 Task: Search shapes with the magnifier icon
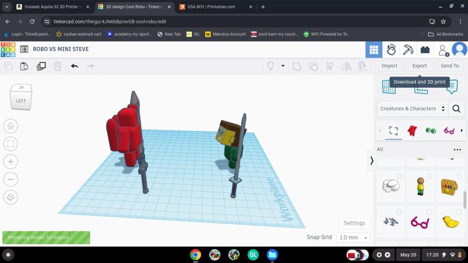point(456,109)
